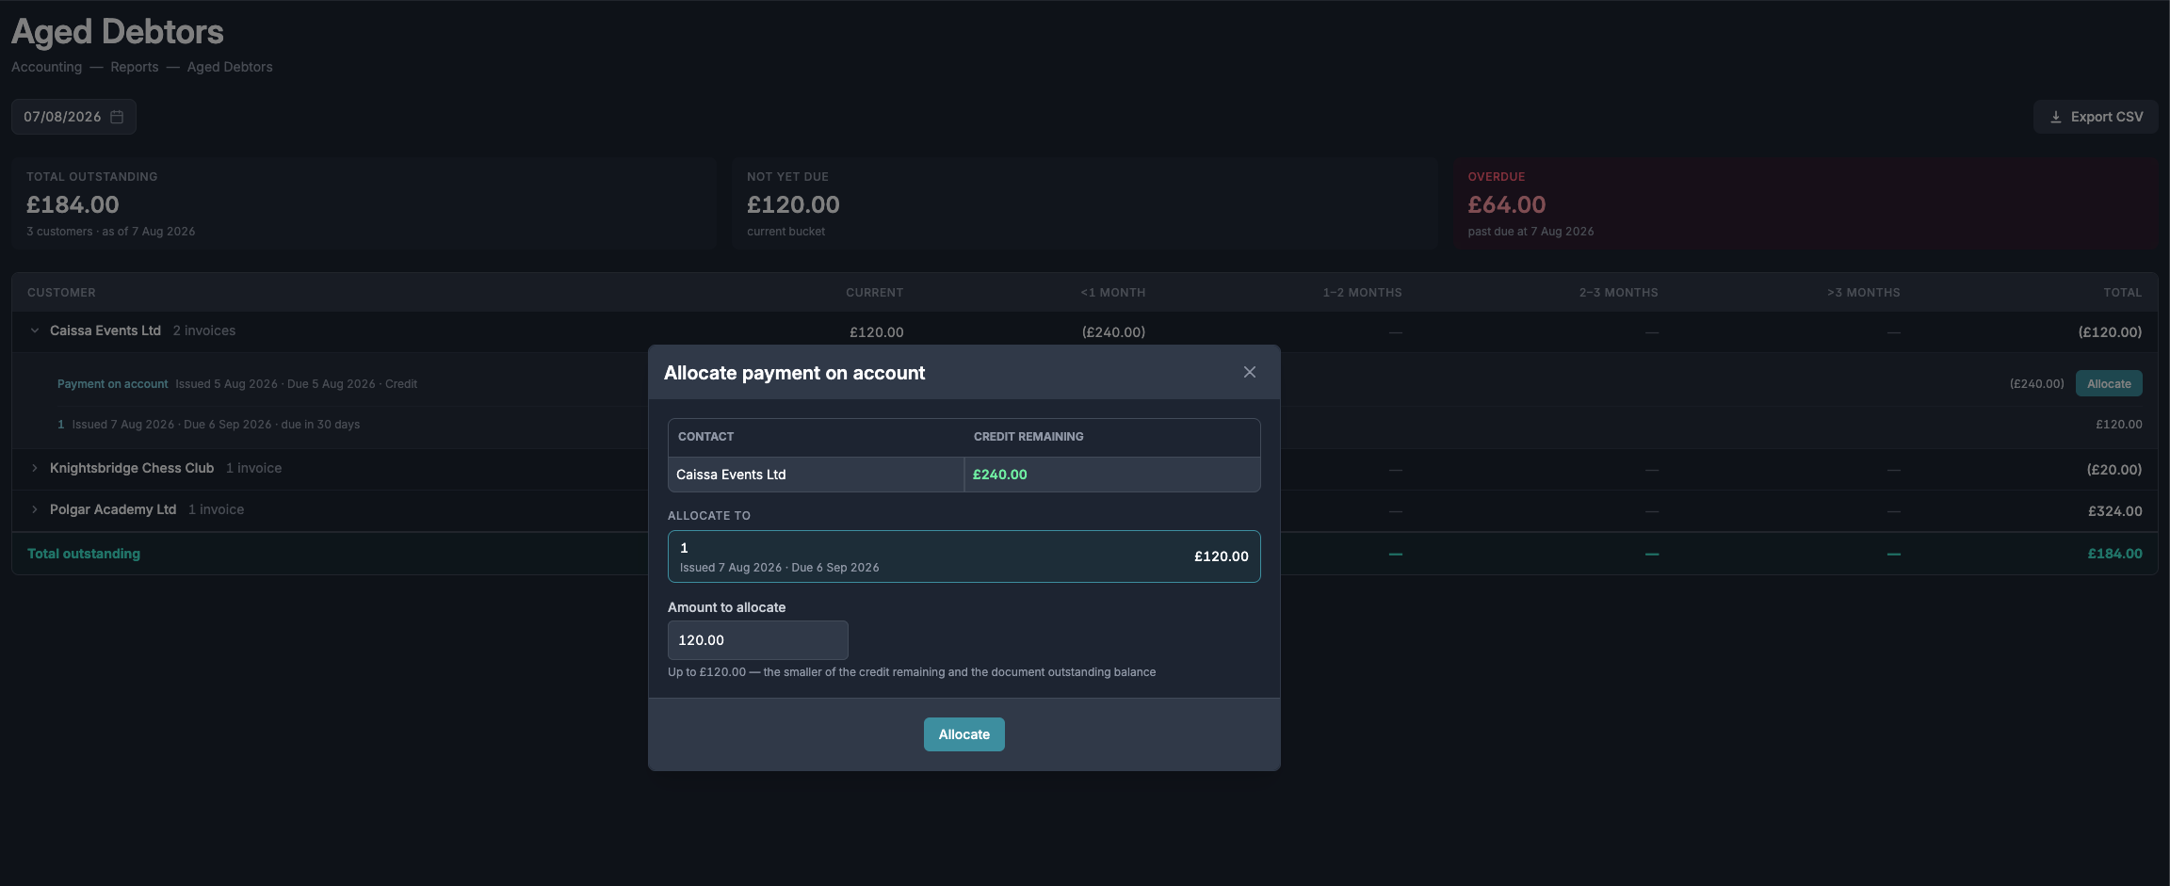
Task: Click the Allocate payment on account dialog title
Action: click(x=794, y=373)
